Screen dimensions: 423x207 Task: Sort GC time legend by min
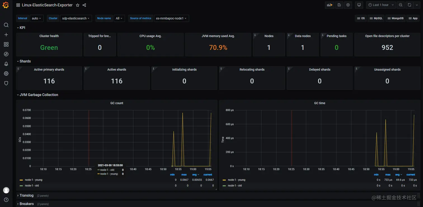[376, 175]
